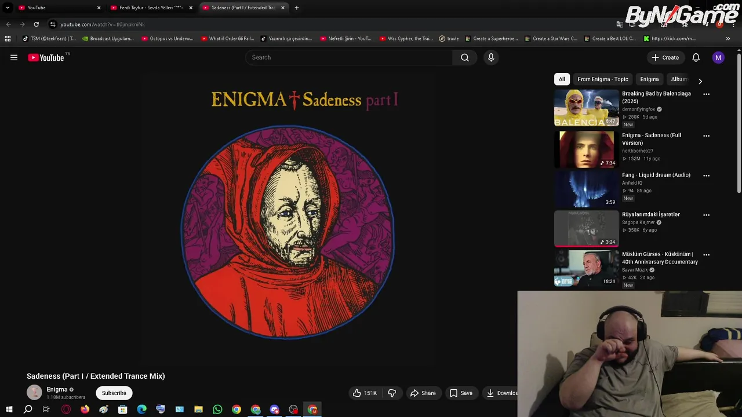The width and height of the screenshot is (742, 417).
Task: Open options for Fang - Liquid dream video
Action: point(706,175)
